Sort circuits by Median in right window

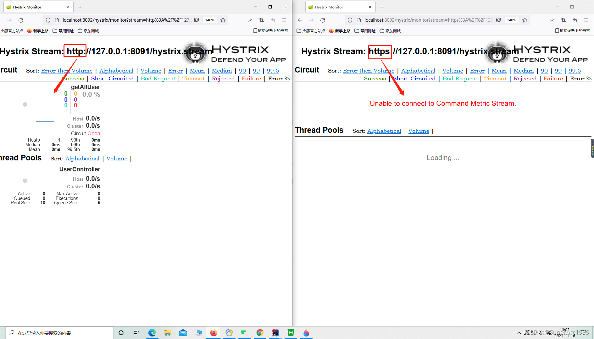point(524,71)
